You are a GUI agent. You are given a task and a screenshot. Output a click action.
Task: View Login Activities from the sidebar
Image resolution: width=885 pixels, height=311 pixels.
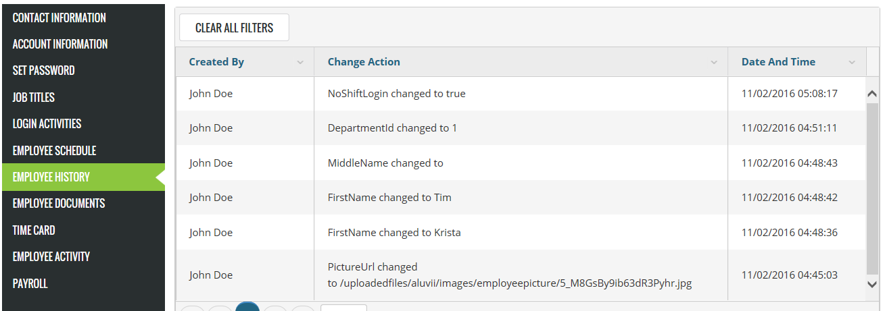tap(47, 123)
